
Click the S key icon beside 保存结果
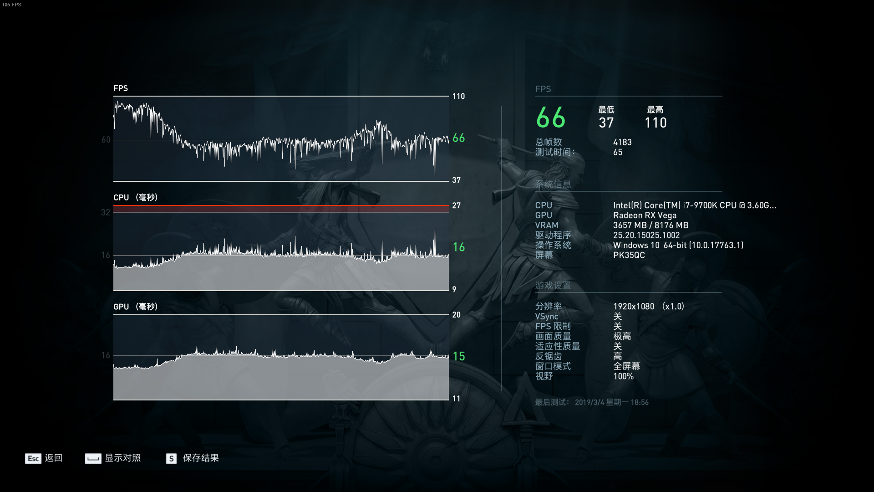pos(171,459)
